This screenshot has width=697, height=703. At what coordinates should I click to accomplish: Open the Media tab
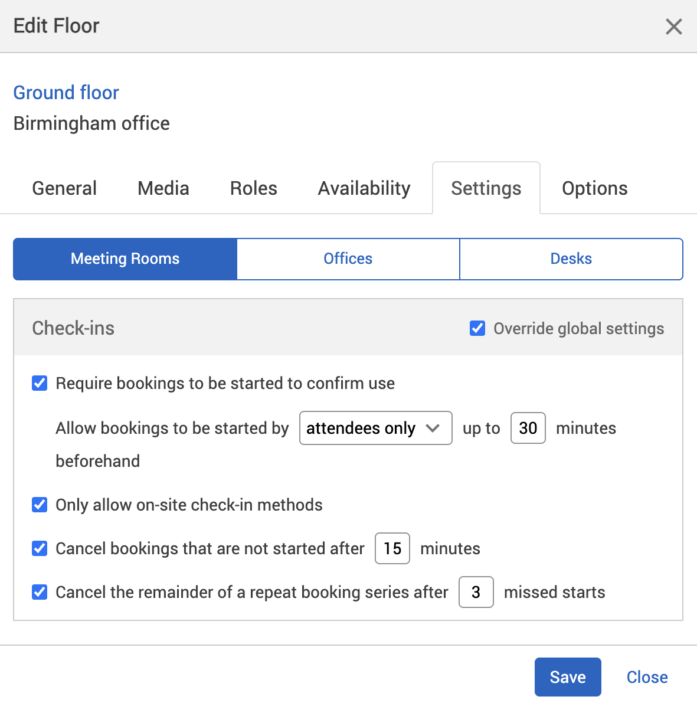163,188
